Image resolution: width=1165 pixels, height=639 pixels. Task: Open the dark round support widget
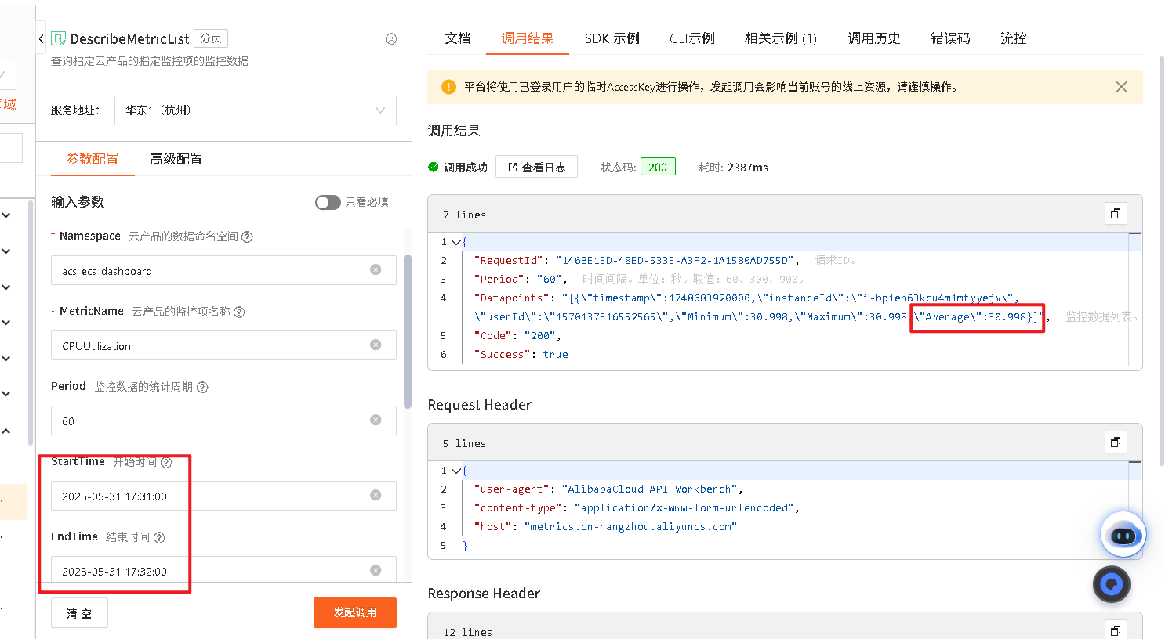(x=1112, y=584)
